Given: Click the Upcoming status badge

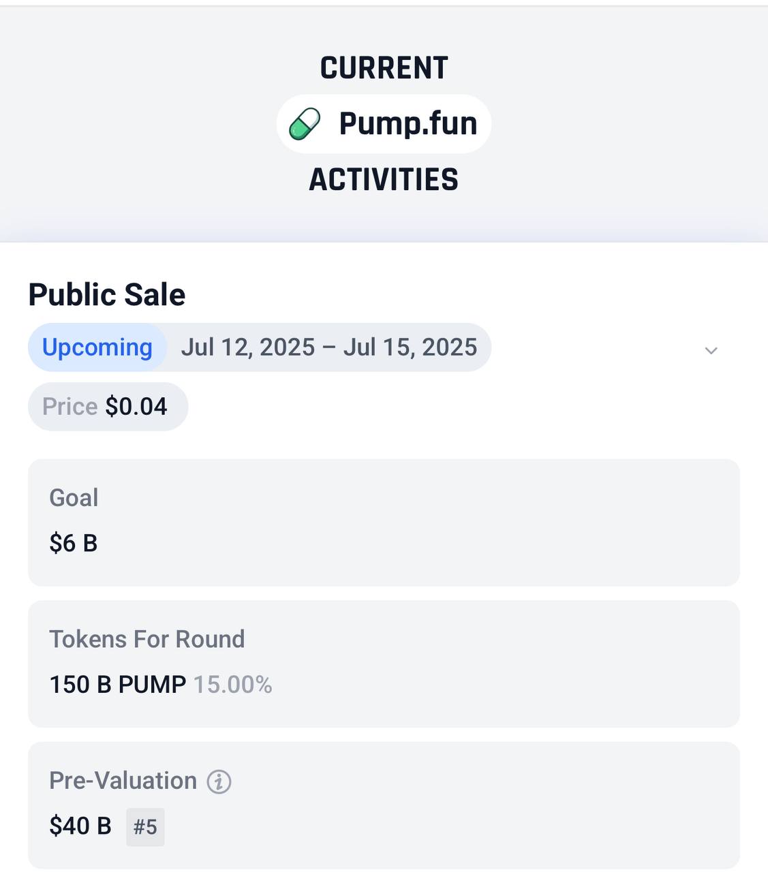Looking at the screenshot, I should click(x=97, y=347).
